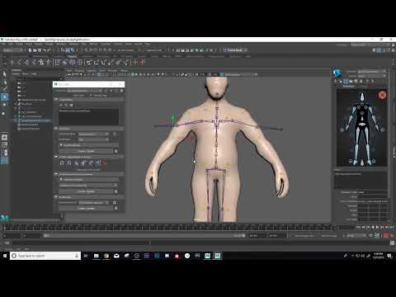Click the undo icon on the status line
The width and height of the screenshot is (396, 297).
tap(45, 50)
